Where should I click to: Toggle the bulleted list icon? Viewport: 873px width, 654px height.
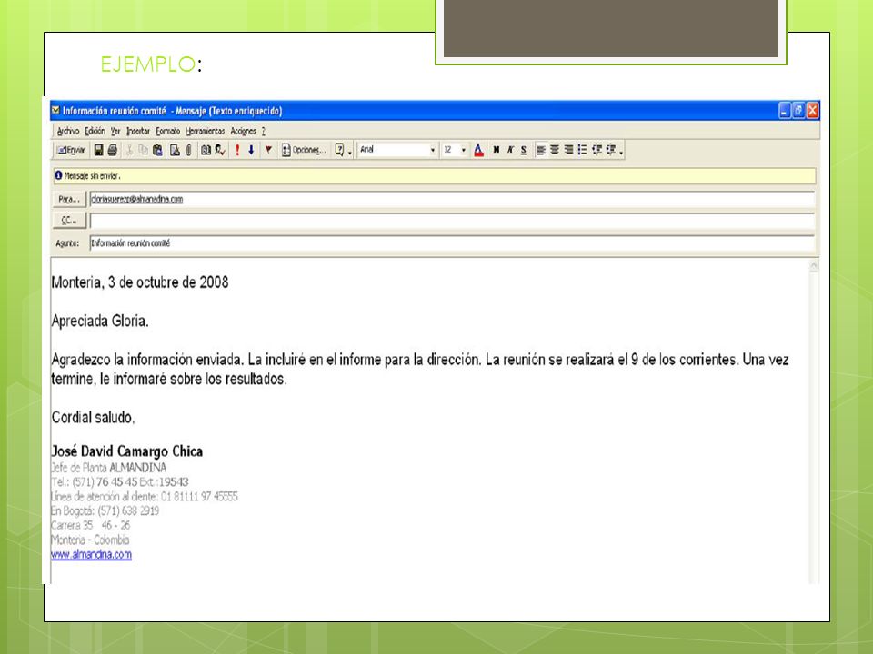[x=582, y=150]
